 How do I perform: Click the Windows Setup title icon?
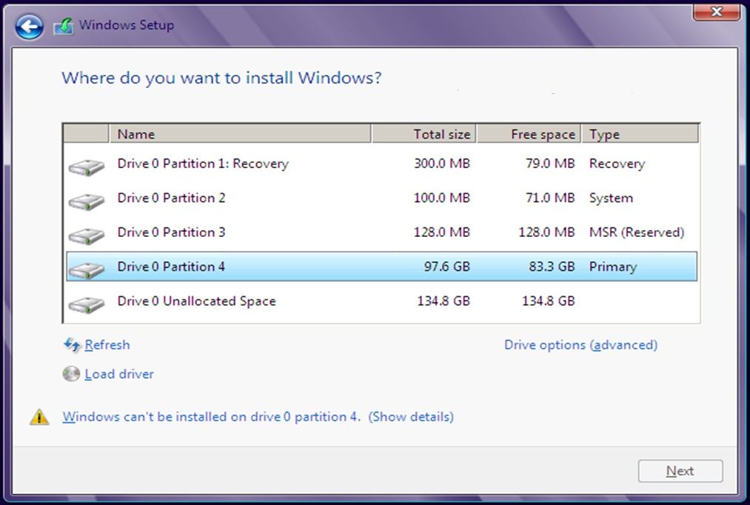[x=63, y=26]
